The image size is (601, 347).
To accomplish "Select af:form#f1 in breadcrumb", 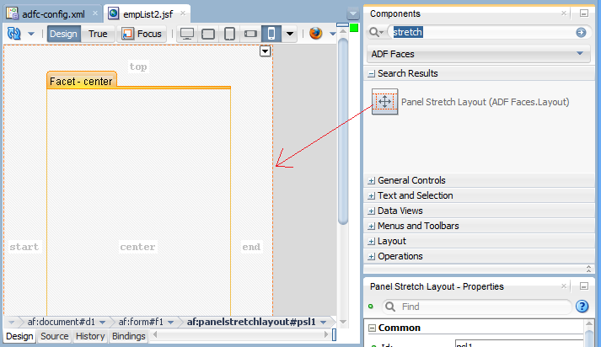I will tap(141, 322).
